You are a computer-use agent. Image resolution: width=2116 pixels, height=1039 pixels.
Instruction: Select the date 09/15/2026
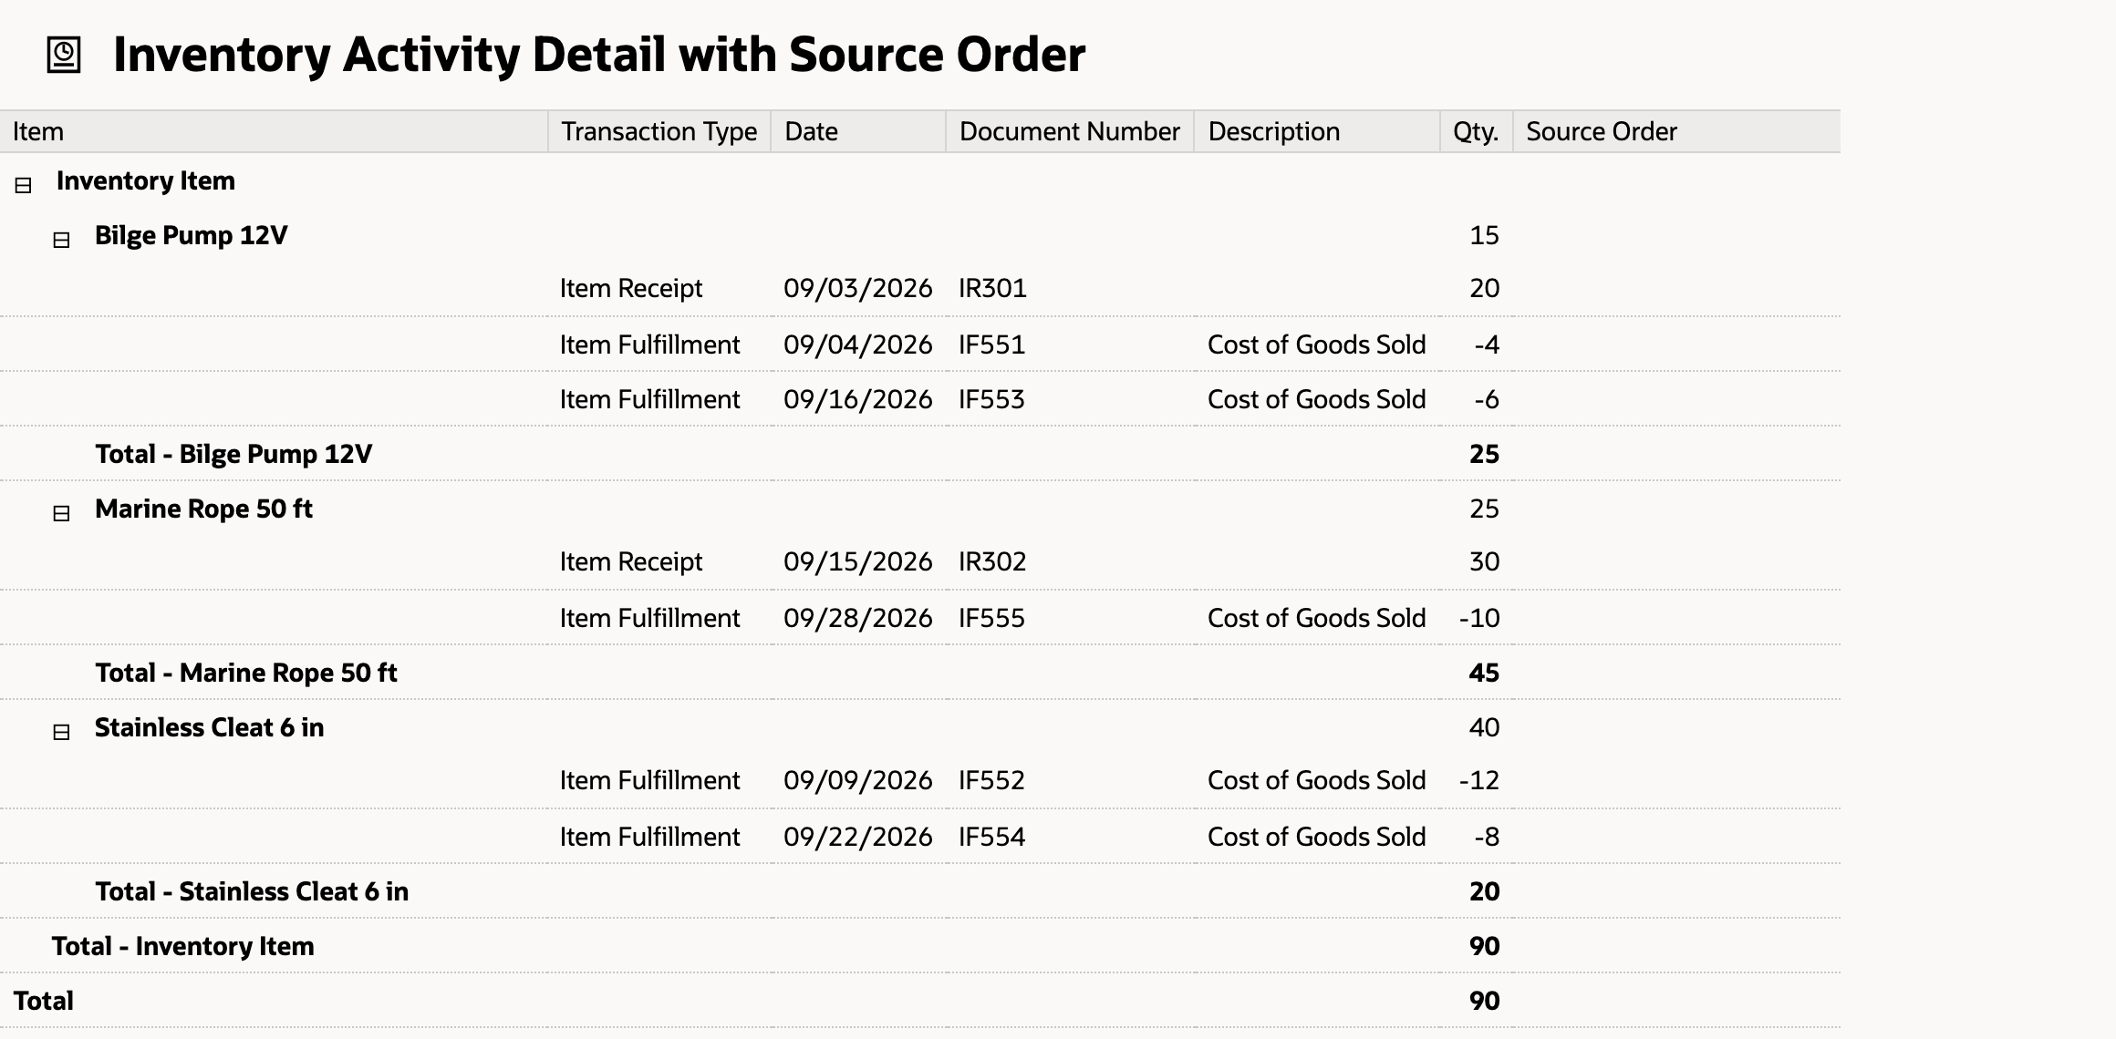pos(858,561)
